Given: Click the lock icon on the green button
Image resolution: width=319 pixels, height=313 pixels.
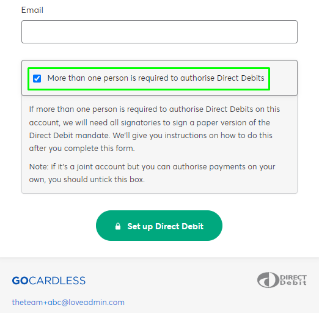Looking at the screenshot, I should tap(118, 226).
